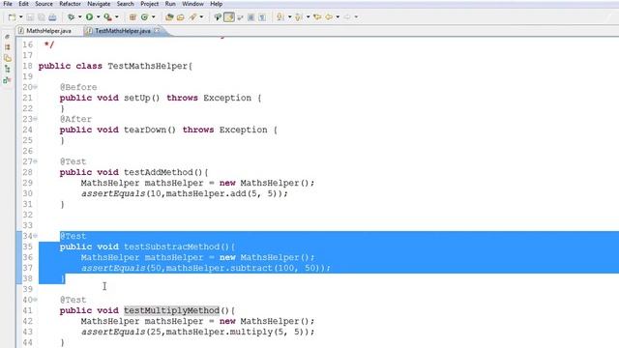Click the Toggle Breadcrumb icon
This screenshot has height=348, width=619.
coord(218,17)
